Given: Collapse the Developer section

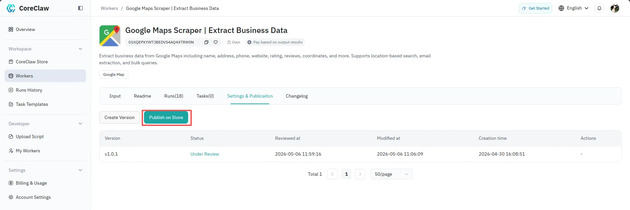Looking at the screenshot, I should pos(80,124).
